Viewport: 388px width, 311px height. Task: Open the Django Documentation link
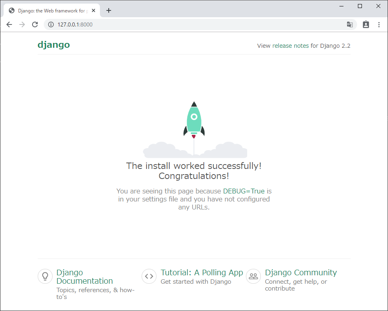tap(85, 276)
